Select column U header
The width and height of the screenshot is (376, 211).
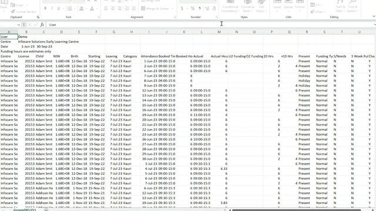click(x=359, y=32)
